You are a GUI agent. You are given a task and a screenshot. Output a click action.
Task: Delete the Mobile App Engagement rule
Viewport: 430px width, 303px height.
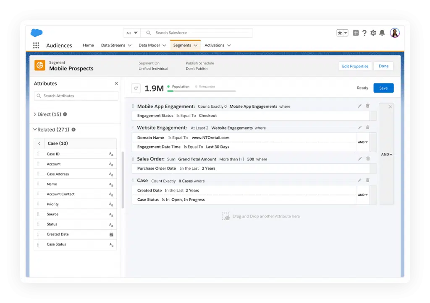[368, 106]
